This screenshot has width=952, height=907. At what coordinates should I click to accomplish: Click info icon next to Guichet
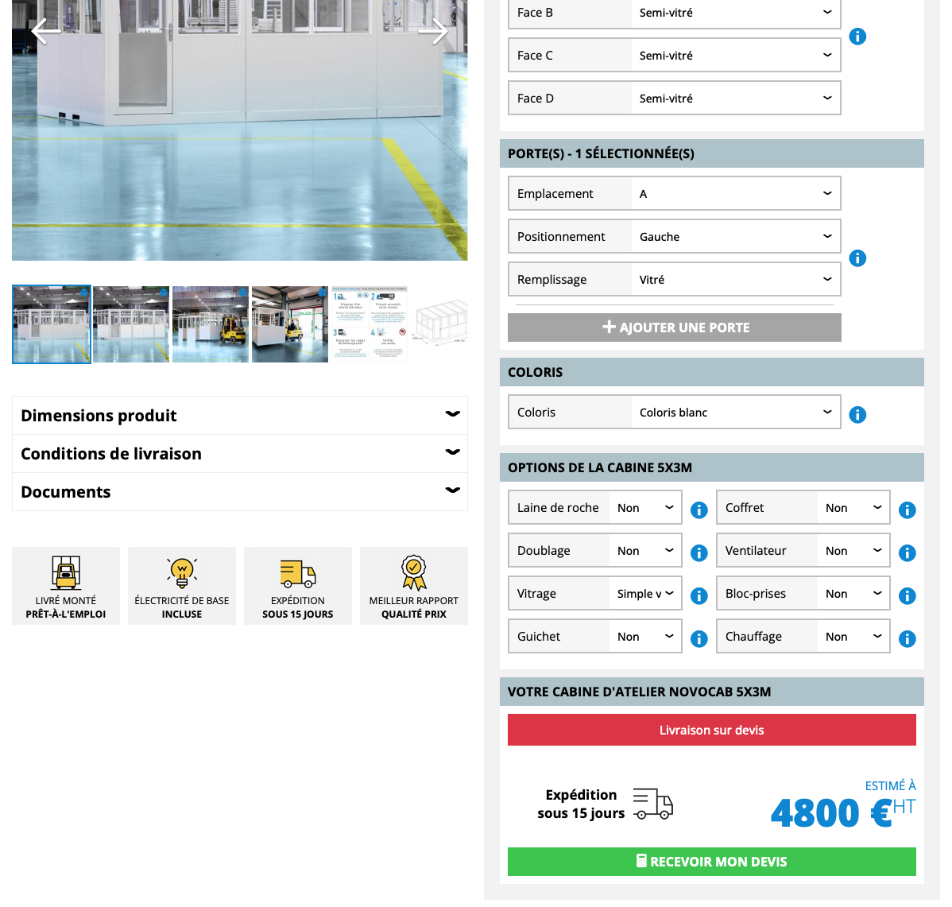click(699, 638)
